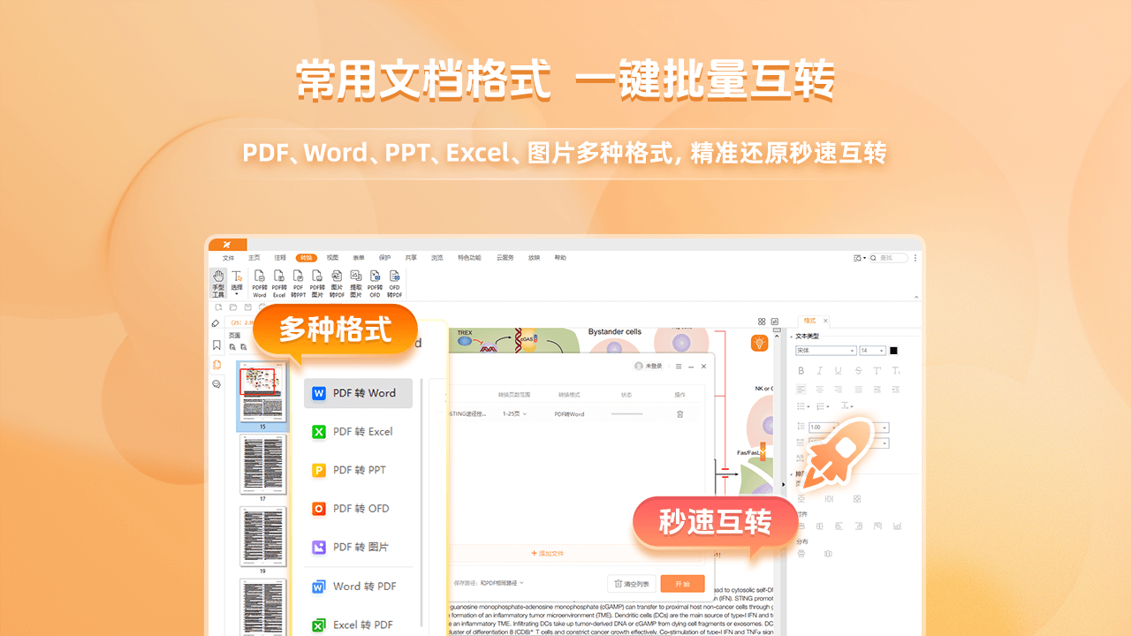Choose PDF 转 PPT in converter list

click(358, 470)
